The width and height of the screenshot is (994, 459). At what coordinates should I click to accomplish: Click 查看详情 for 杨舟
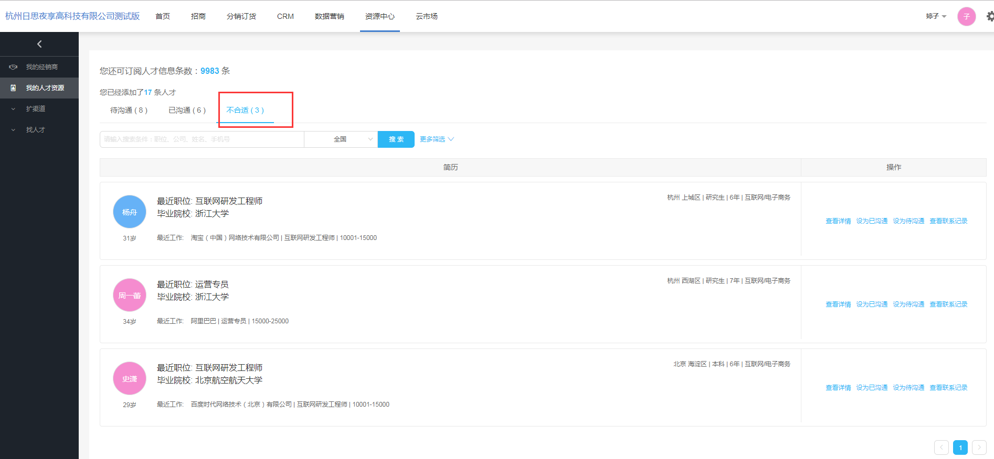click(x=838, y=221)
